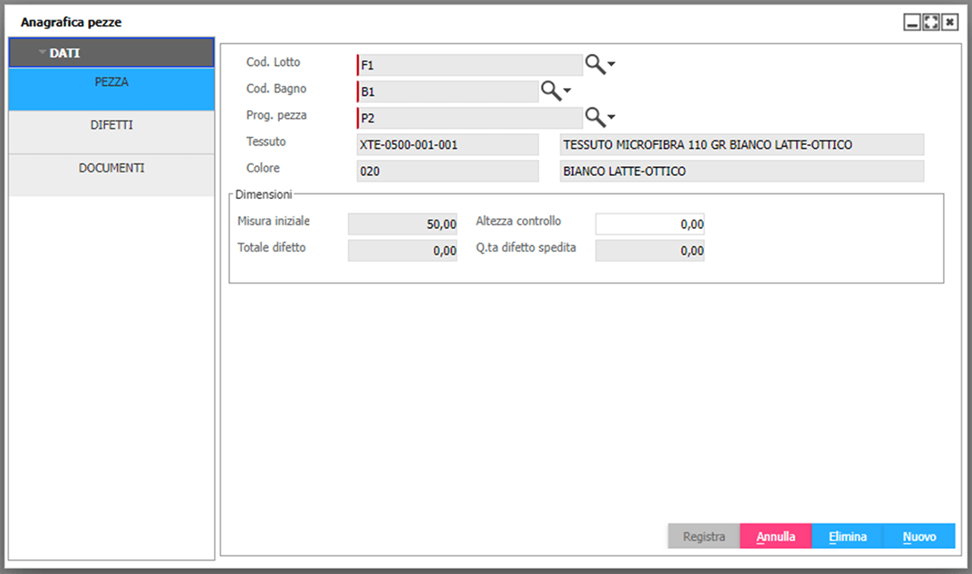Image resolution: width=972 pixels, height=574 pixels.
Task: Click the Anagrafica pezze window title
Action: (71, 23)
